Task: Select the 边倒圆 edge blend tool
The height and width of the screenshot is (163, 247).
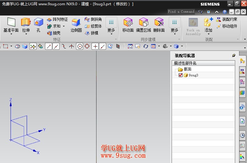Action: (76, 25)
